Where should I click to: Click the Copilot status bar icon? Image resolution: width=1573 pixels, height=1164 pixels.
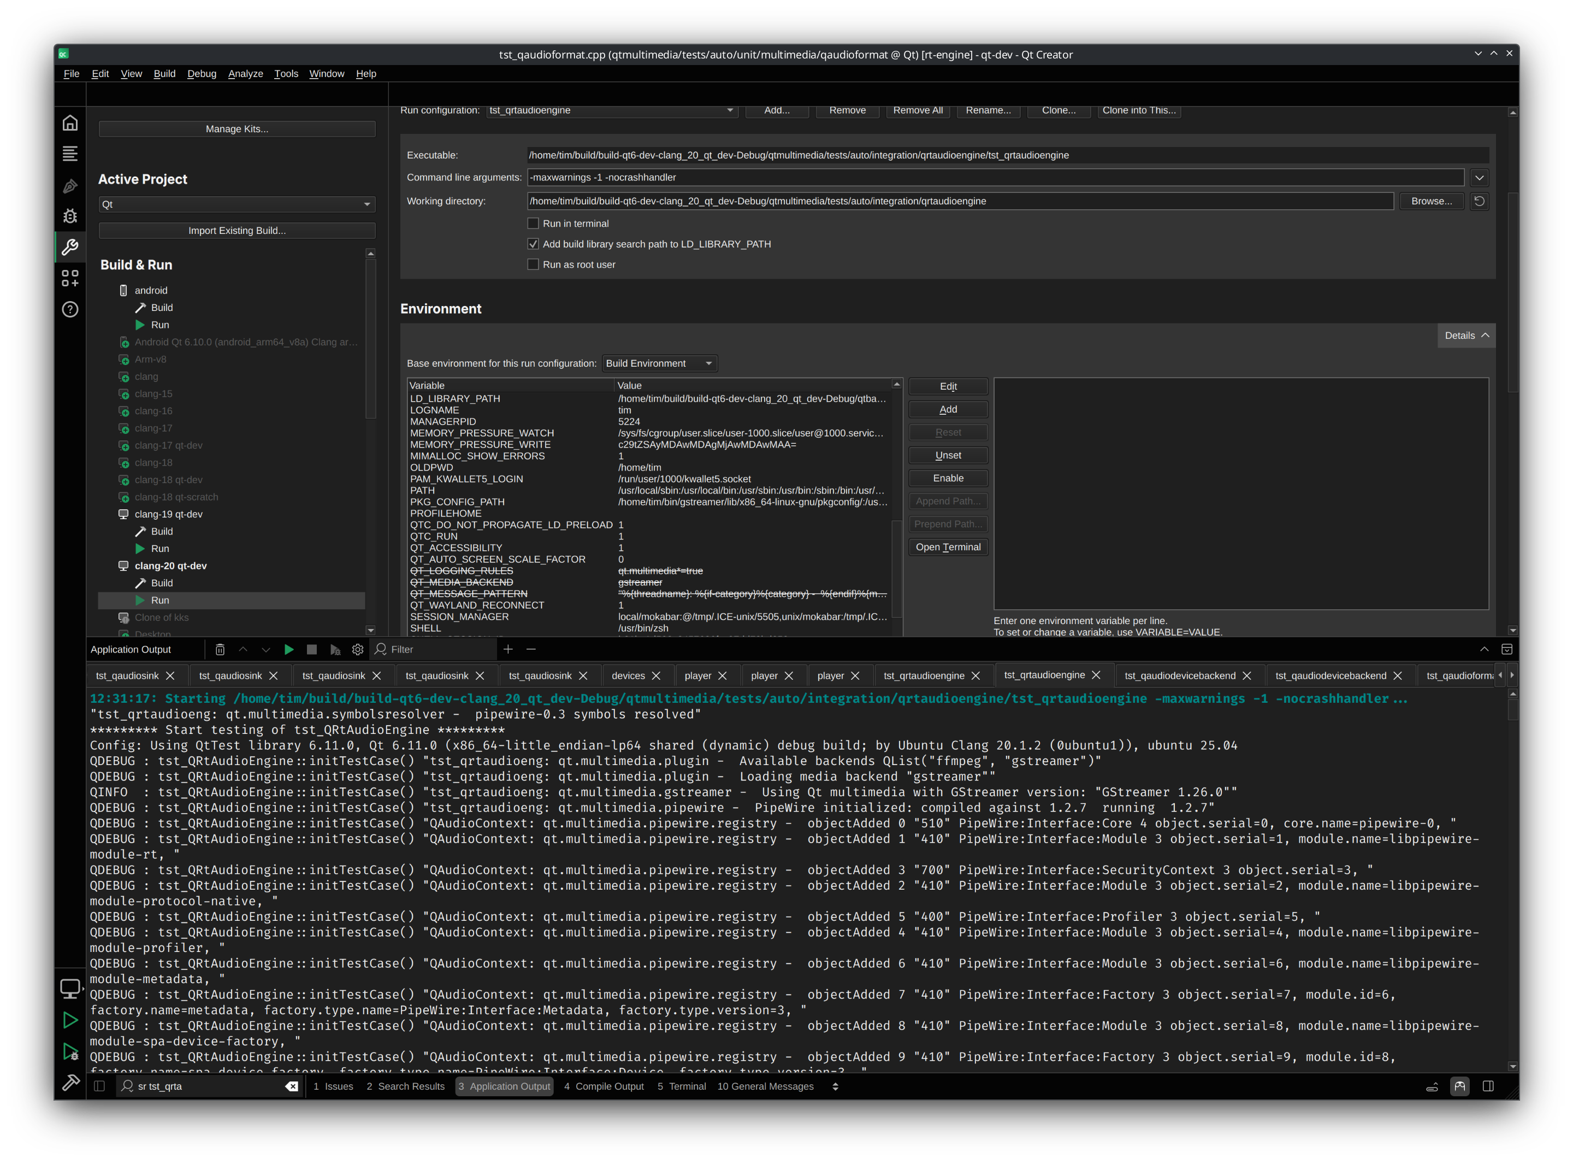(1459, 1086)
